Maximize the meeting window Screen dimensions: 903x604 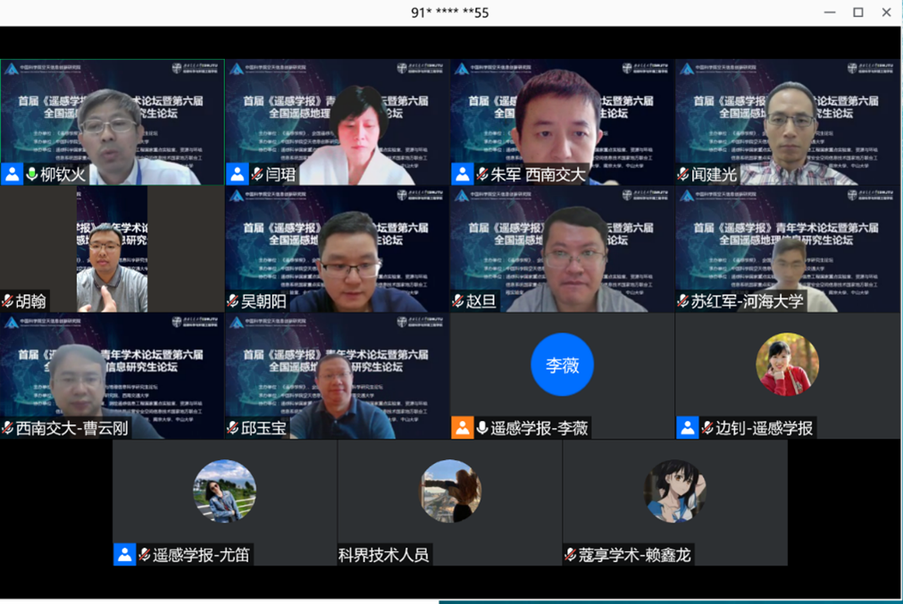click(x=857, y=13)
